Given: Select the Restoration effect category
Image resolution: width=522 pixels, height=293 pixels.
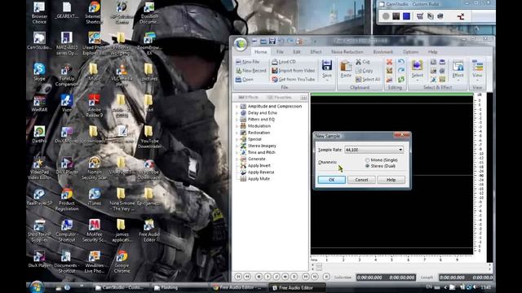Looking at the screenshot, I should point(259,133).
